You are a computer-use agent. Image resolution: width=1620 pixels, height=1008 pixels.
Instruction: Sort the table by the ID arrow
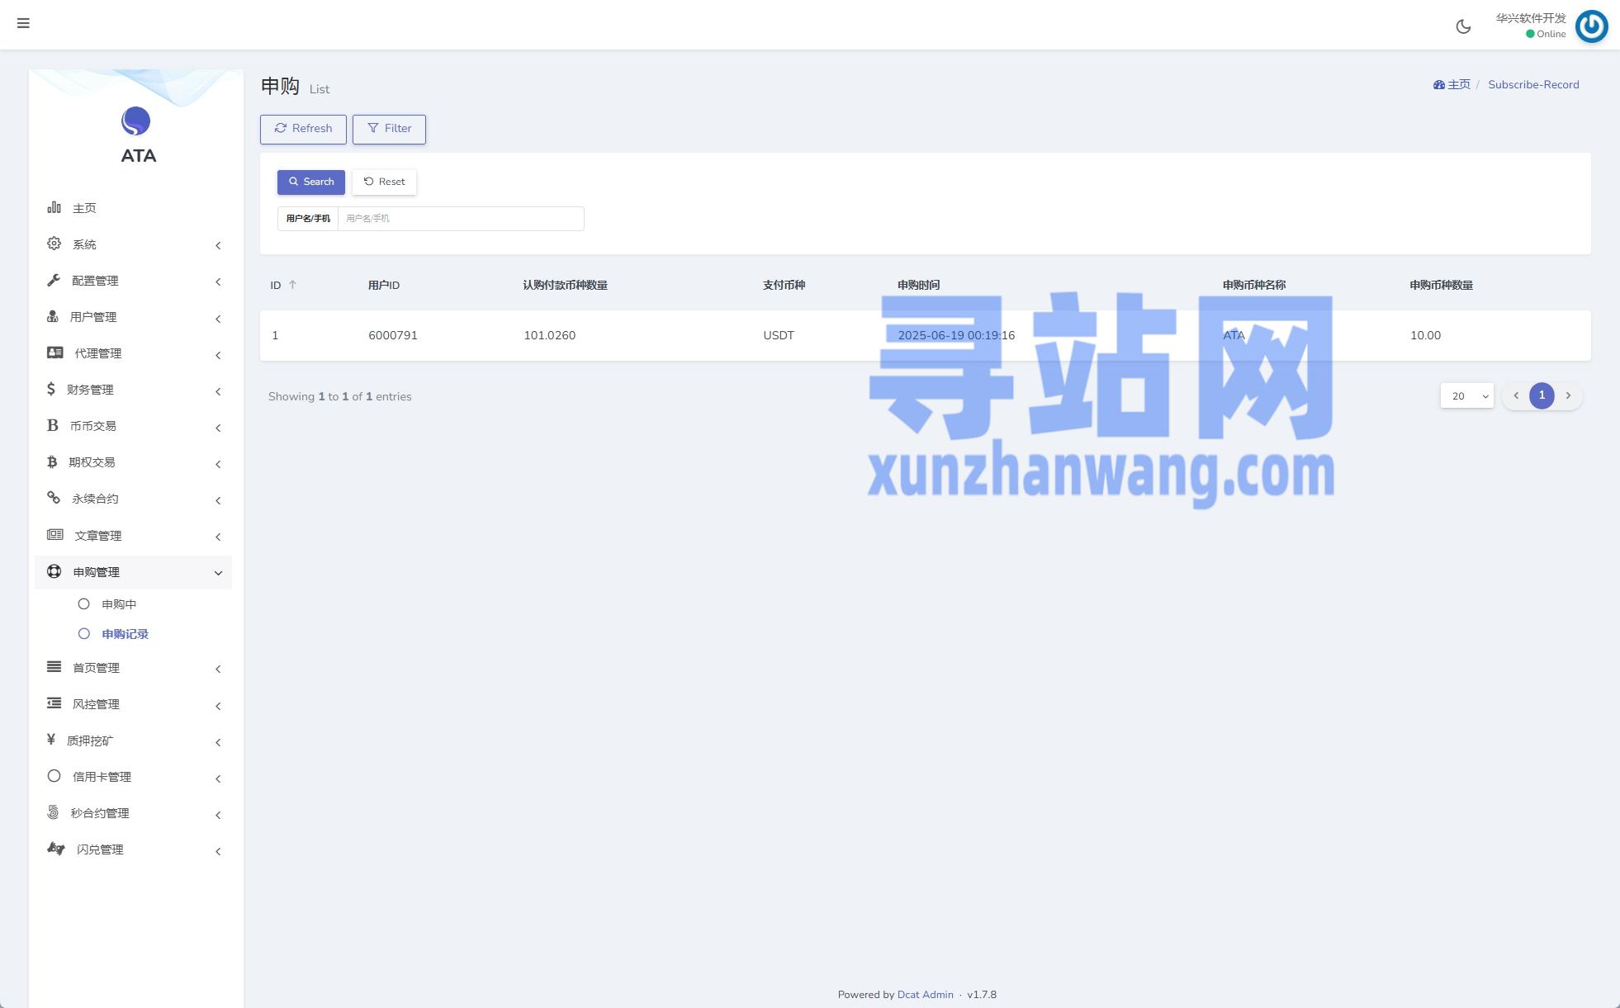click(292, 285)
